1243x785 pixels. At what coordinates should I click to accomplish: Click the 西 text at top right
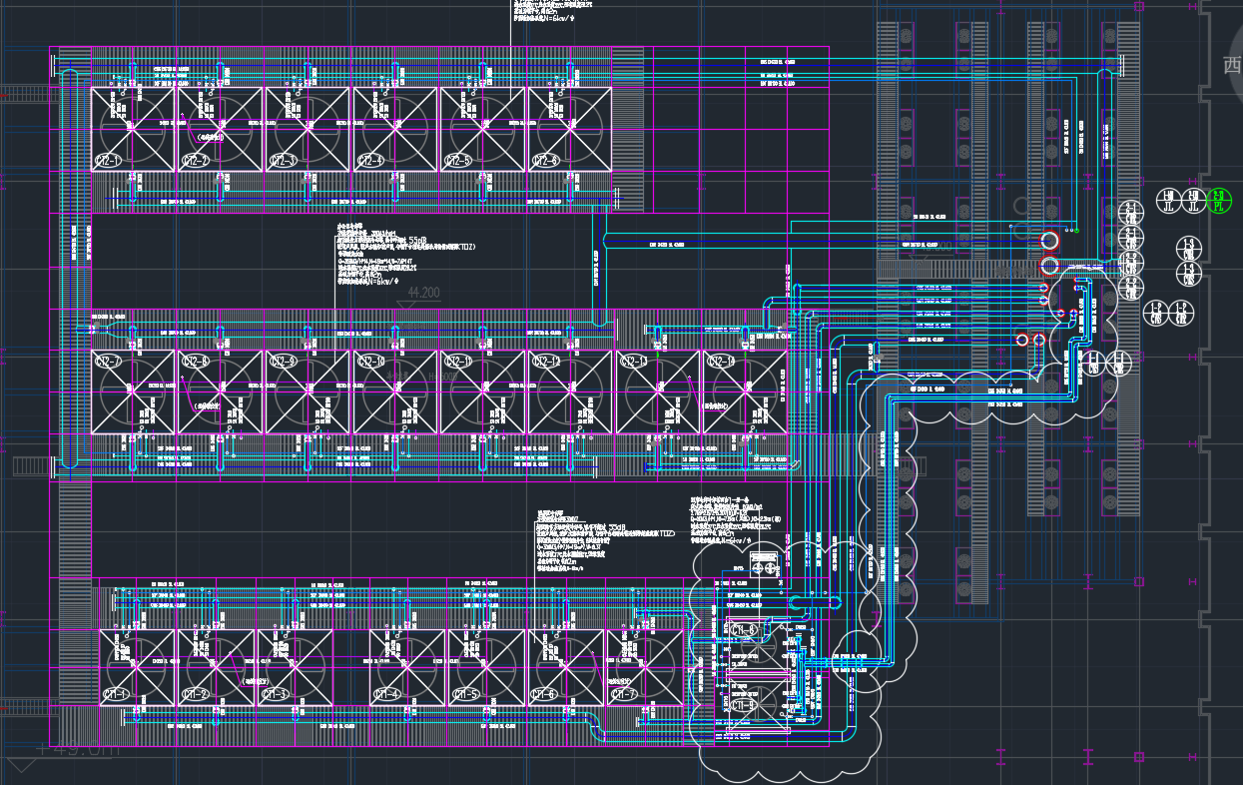(x=1232, y=66)
